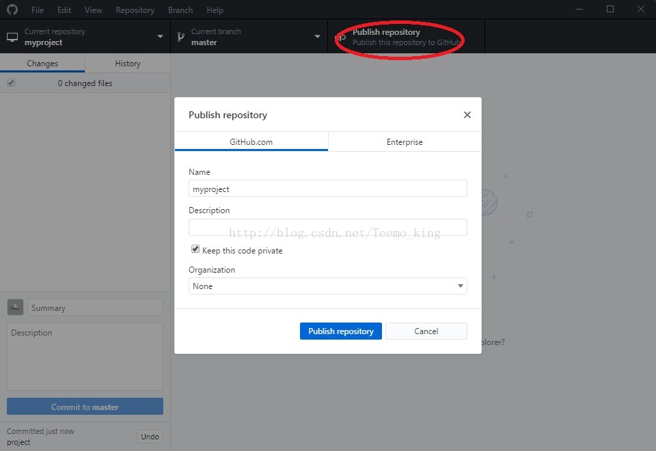Click the 'Committed just now' status text
The height and width of the screenshot is (451, 656).
(x=40, y=431)
